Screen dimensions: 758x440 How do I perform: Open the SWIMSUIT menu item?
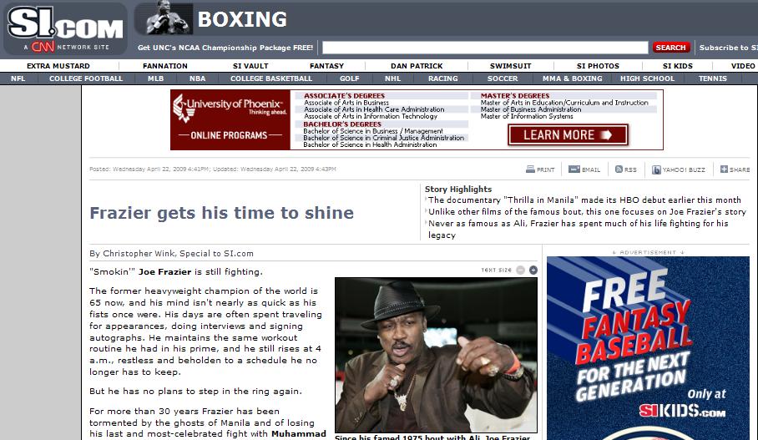point(511,66)
